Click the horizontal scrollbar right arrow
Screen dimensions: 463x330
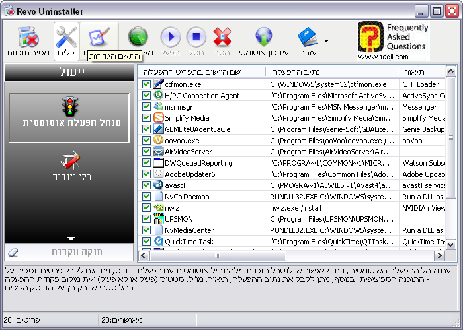pos(439,256)
